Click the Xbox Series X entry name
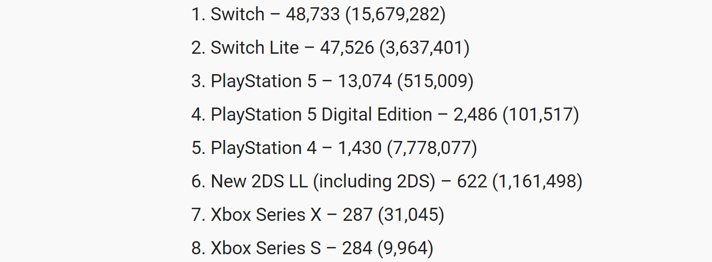712x262 pixels. coord(266,215)
